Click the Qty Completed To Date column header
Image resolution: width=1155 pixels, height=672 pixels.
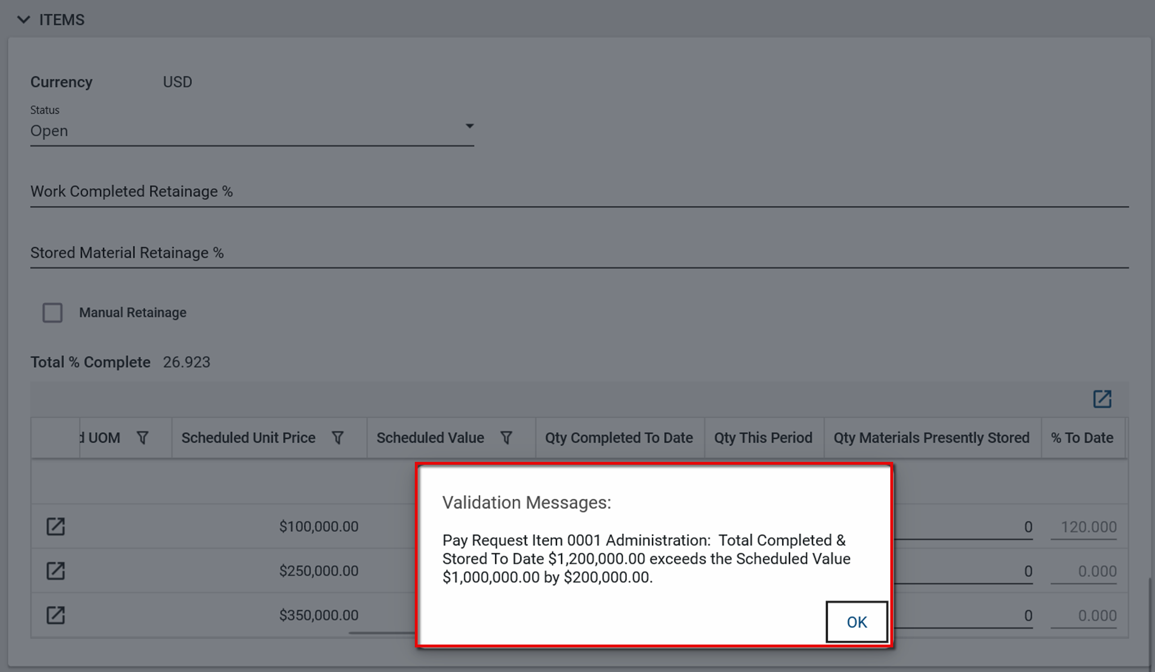tap(618, 438)
